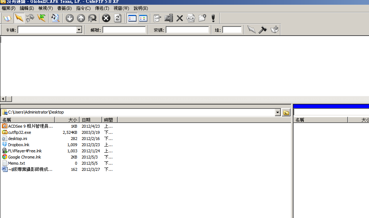This screenshot has height=218, width=369.
Task: Click the log pane scroll-left arrow
Action: 3,99
